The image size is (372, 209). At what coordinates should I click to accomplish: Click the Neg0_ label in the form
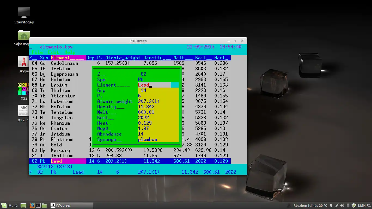[104, 128]
